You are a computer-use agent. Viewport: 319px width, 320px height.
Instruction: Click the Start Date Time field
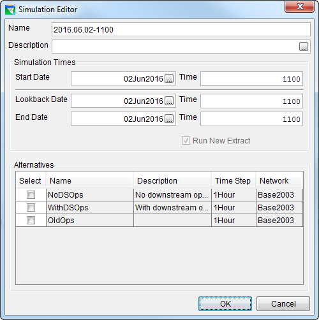[251, 79]
